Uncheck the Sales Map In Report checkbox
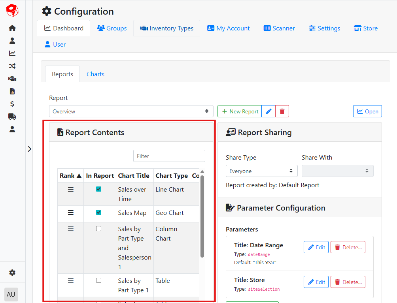Viewport: 397px width, 303px height. click(x=99, y=213)
